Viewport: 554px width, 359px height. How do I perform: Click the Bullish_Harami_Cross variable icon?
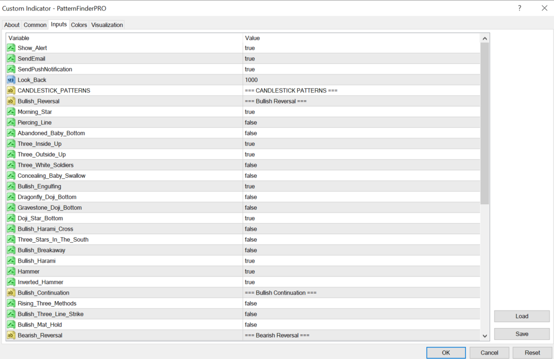click(11, 229)
